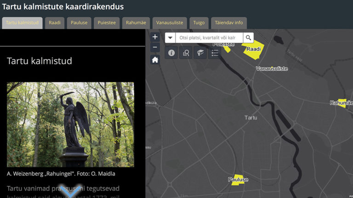Image resolution: width=353 pixels, height=198 pixels.
Task: Open the Täiendav info tab
Action: [x=229, y=23]
